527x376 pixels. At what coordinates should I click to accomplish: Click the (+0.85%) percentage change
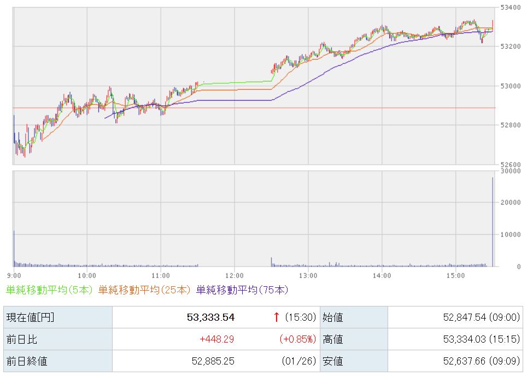298,339
